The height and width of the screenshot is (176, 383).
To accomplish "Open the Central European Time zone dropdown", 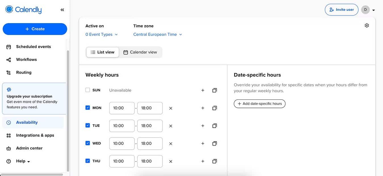I will 157,34.
